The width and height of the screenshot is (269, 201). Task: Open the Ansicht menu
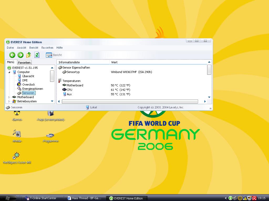point(22,48)
